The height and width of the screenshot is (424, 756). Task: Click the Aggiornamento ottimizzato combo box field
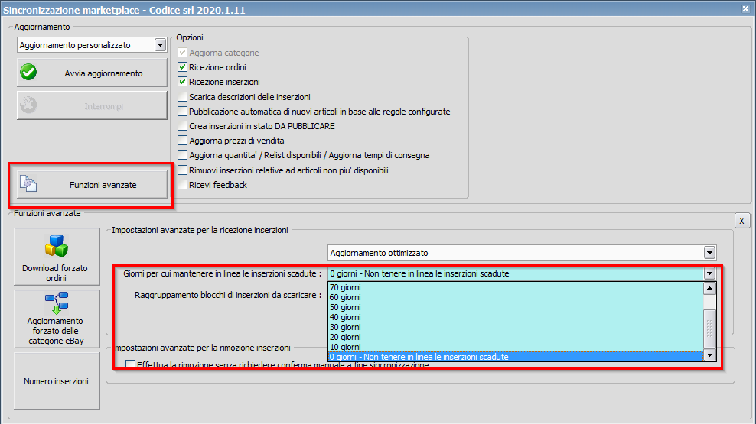(522, 253)
